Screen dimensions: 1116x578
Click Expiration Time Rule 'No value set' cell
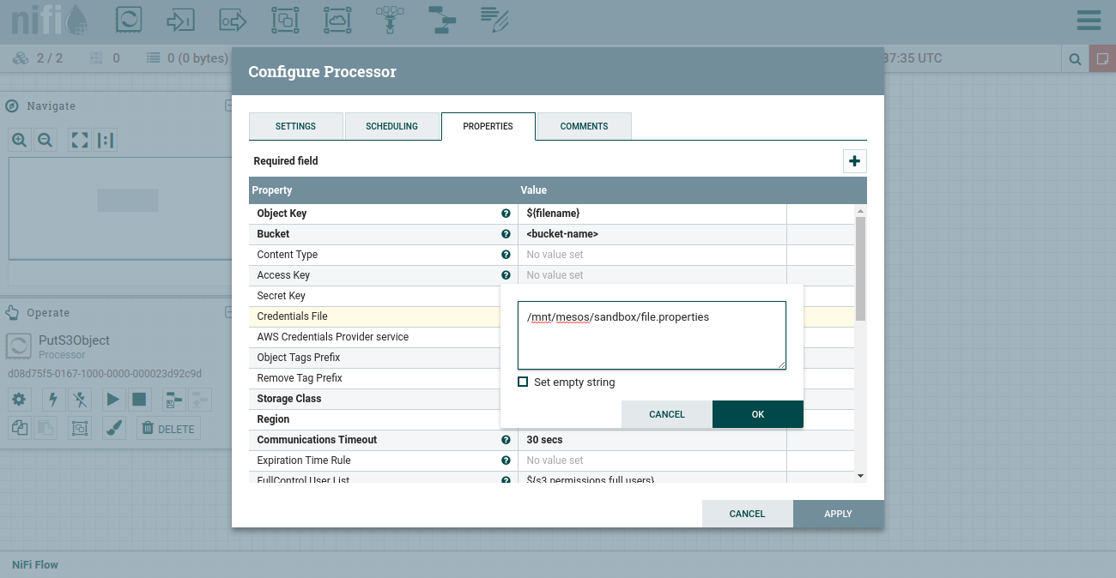coord(652,461)
